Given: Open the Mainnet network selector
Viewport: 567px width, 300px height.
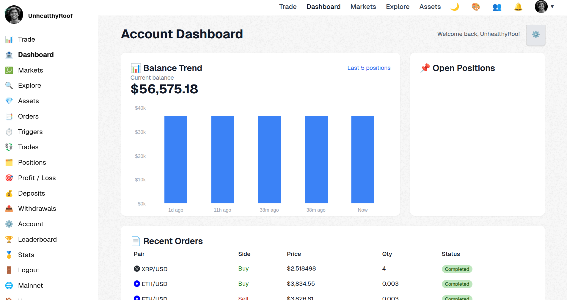Looking at the screenshot, I should coord(30,285).
